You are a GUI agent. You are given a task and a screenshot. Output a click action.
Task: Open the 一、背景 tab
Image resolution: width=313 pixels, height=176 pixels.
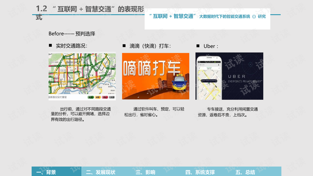click(x=46, y=172)
